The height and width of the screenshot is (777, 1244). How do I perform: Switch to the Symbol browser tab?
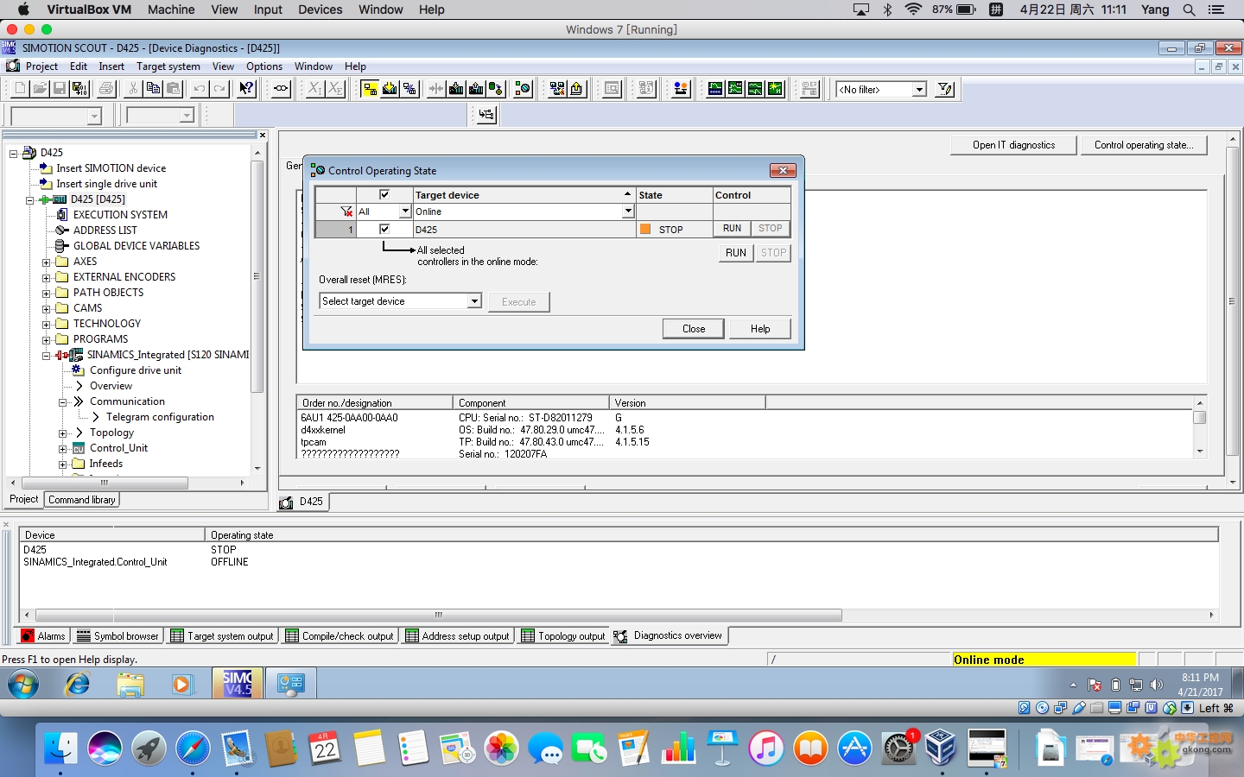pos(118,636)
